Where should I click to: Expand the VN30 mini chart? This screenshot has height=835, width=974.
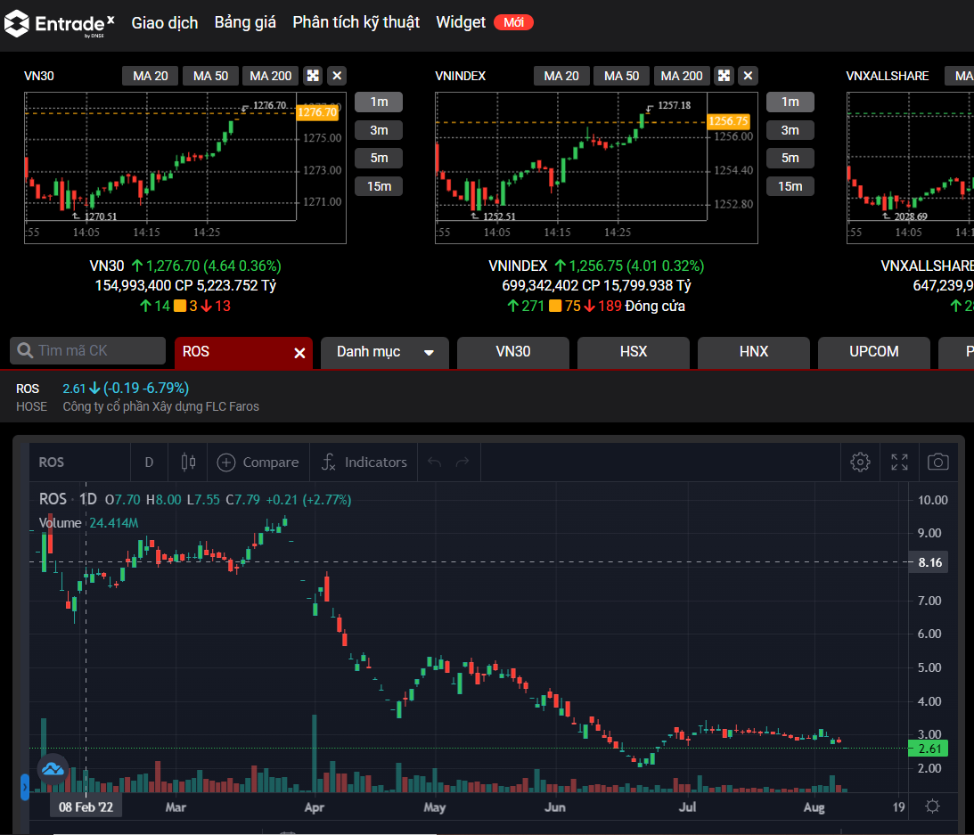tap(313, 76)
